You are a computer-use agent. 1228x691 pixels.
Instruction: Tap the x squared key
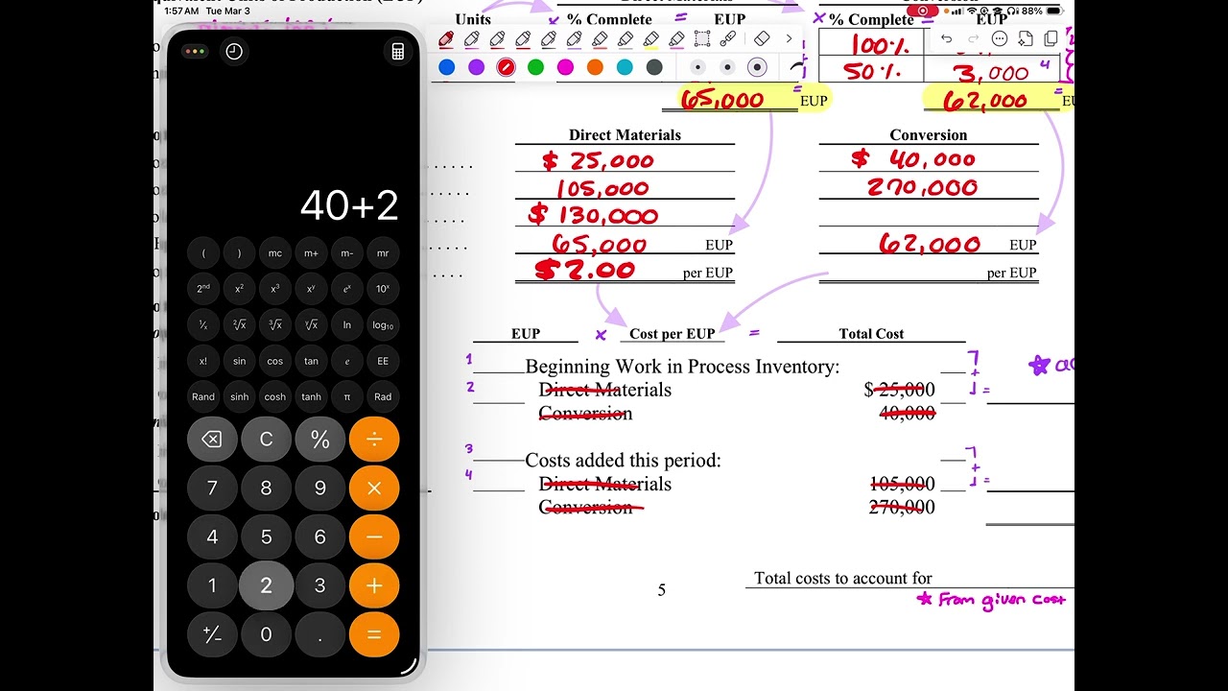coord(239,289)
